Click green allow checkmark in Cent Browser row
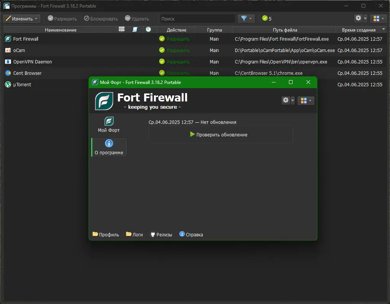This screenshot has height=304, width=390. (162, 73)
